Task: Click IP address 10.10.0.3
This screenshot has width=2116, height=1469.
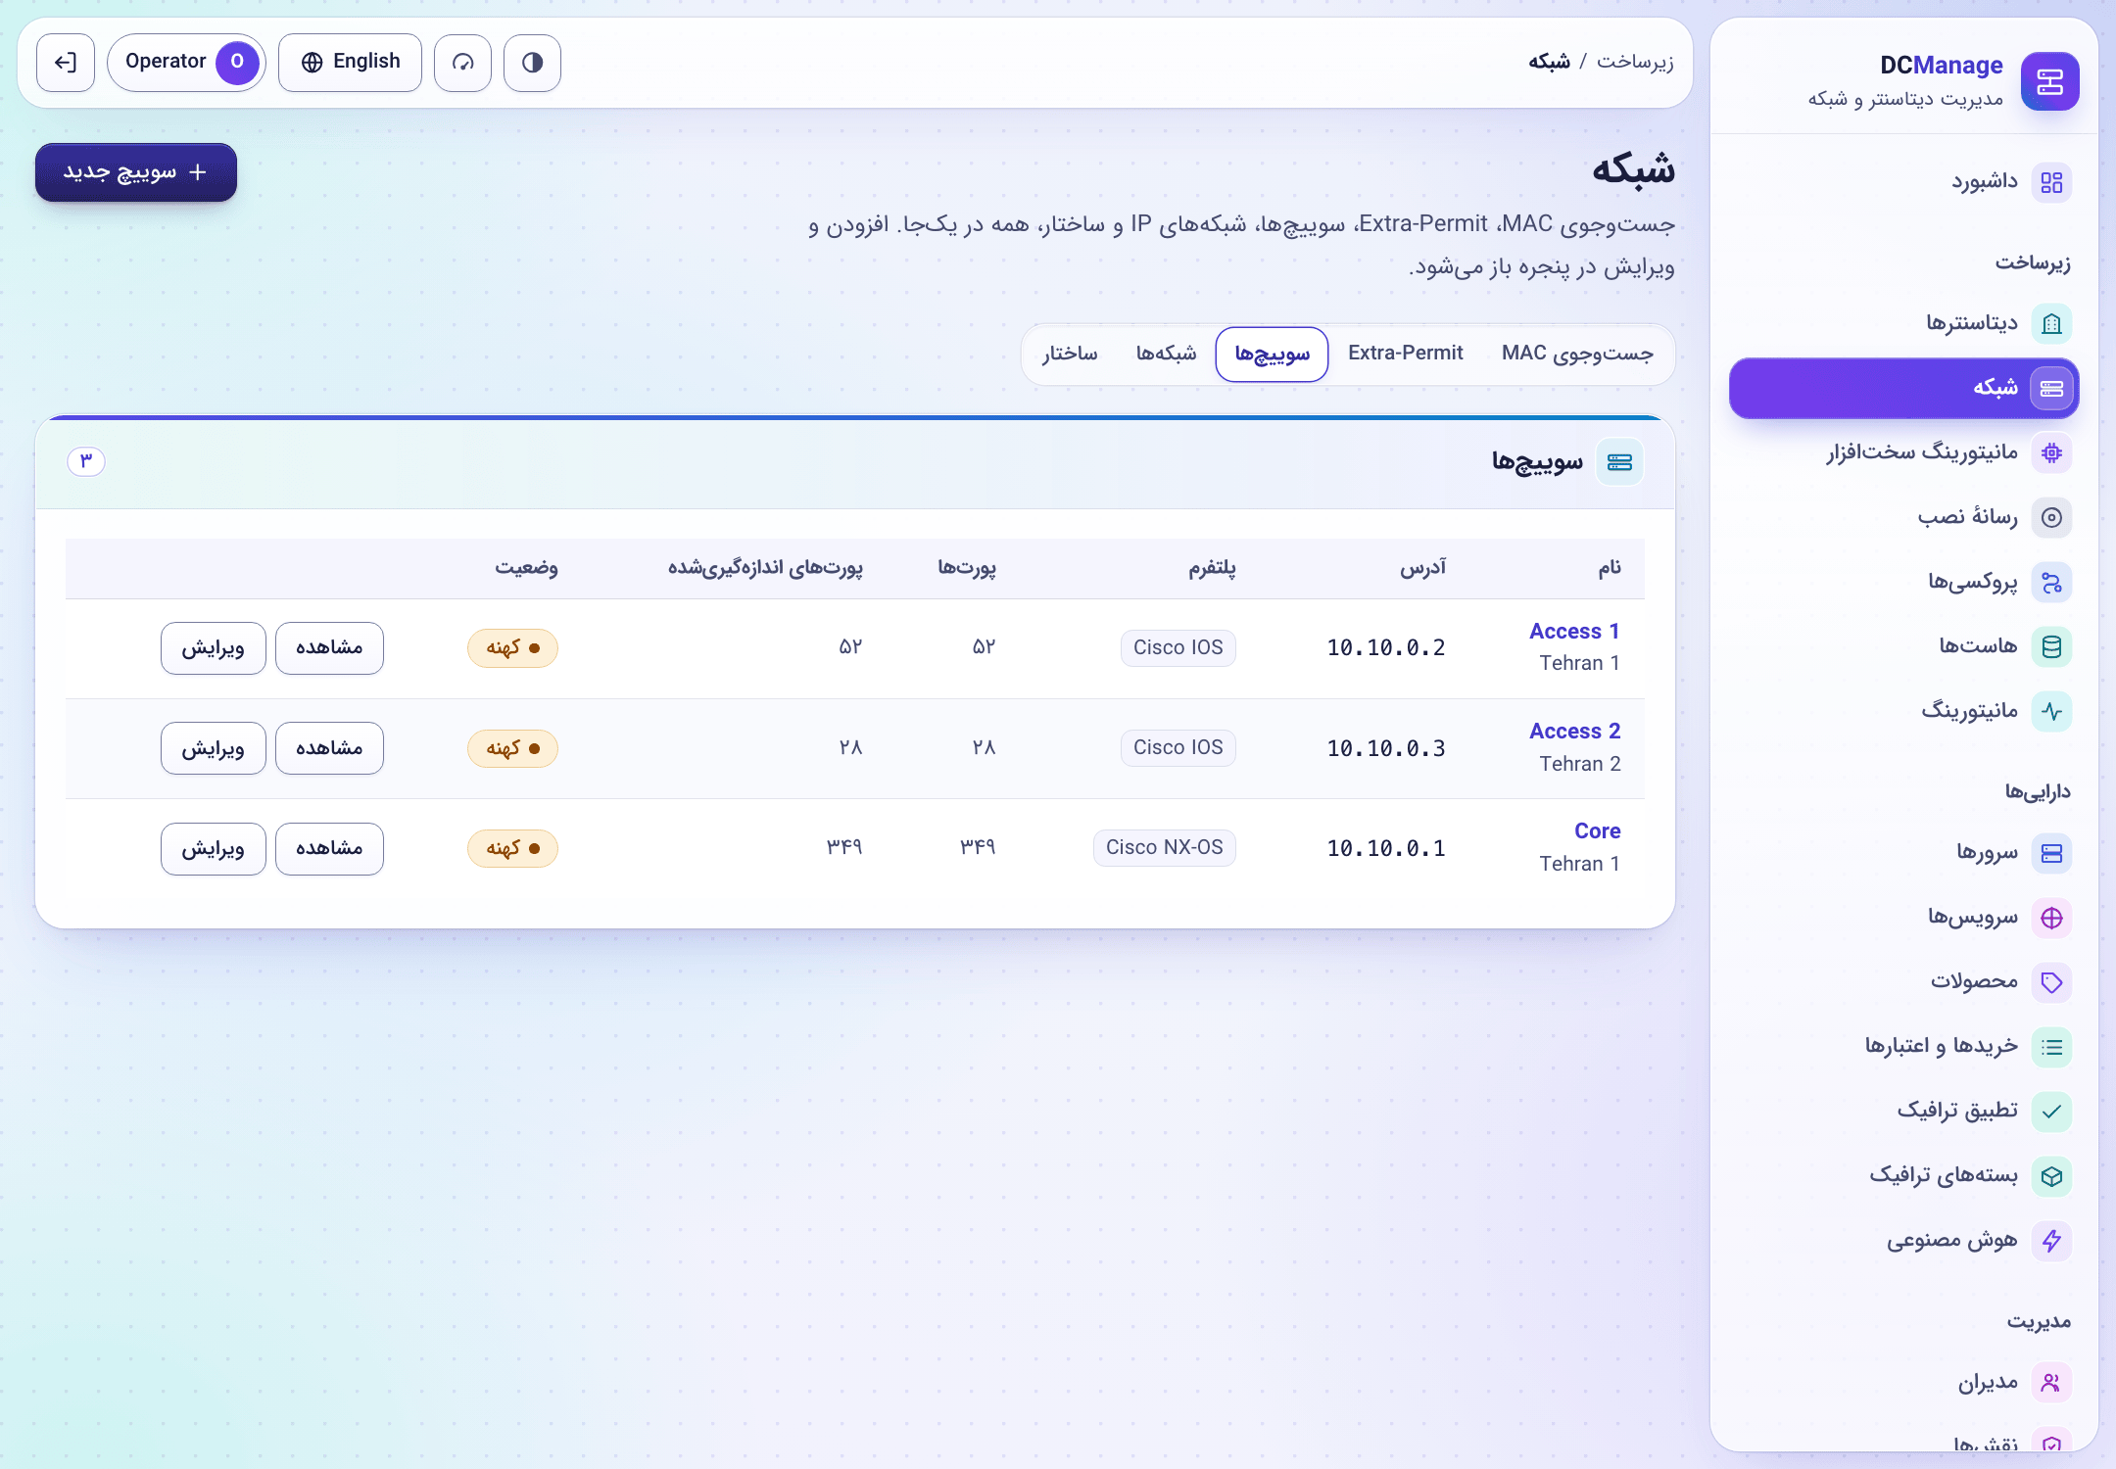Action: 1385,749
